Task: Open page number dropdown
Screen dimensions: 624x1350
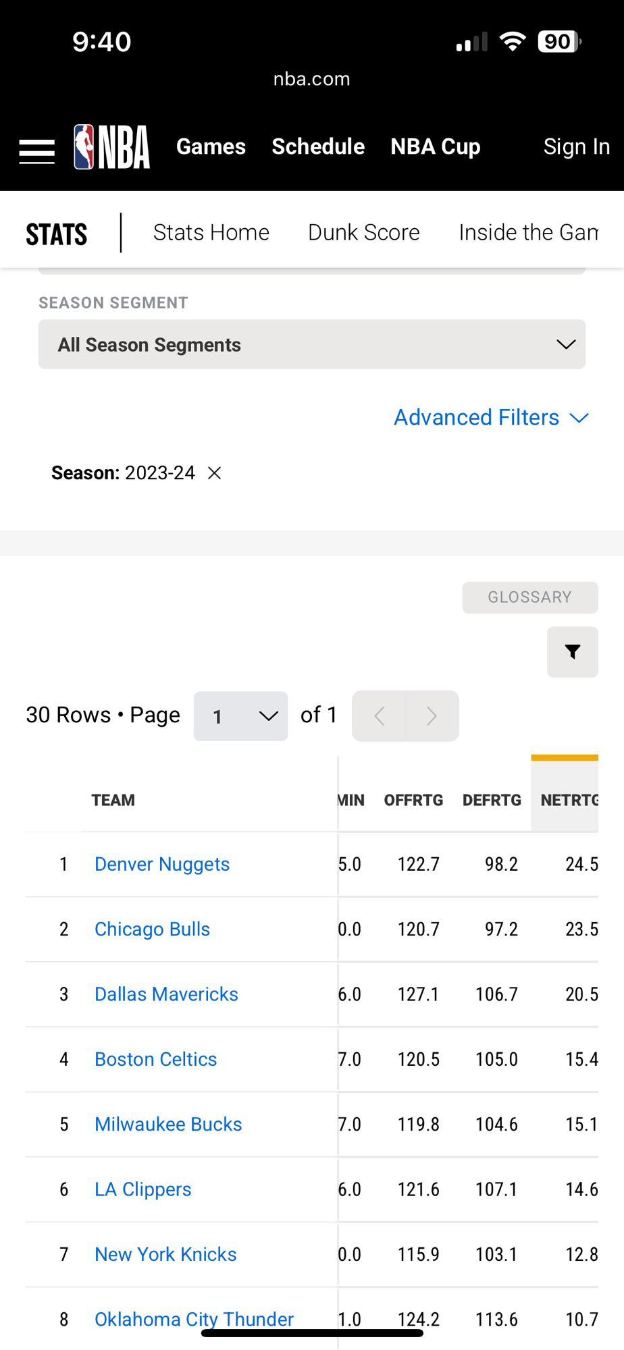Action: pos(240,716)
